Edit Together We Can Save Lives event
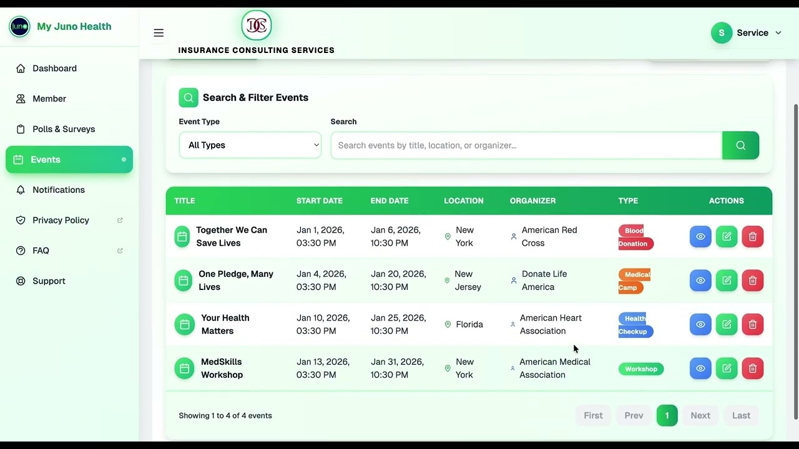This screenshot has height=449, width=799. [x=727, y=237]
